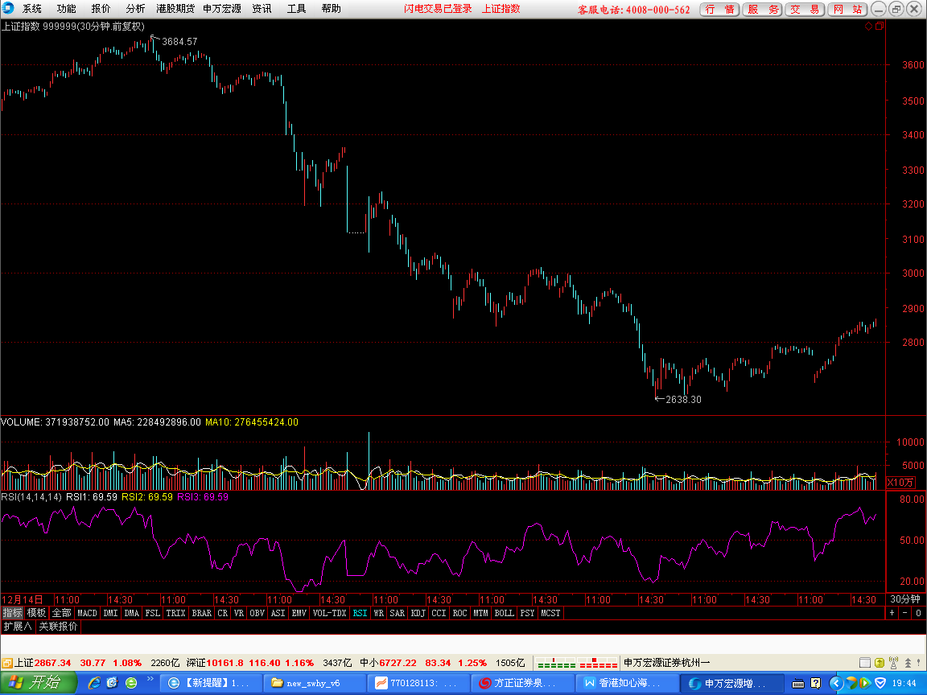Click the 深证 index value 10161.8
This screenshot has width=927, height=695.
pyautogui.click(x=225, y=663)
